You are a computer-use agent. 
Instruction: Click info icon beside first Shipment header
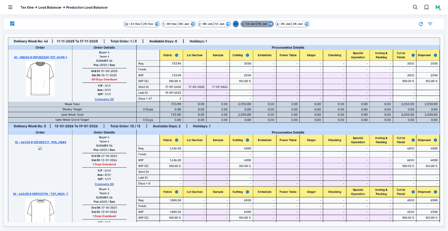[435, 55]
